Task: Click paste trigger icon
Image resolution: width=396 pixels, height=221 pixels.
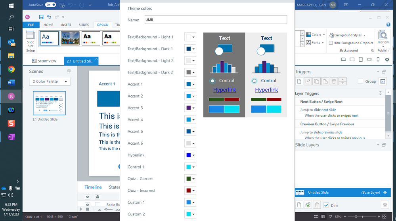Action: point(325,81)
